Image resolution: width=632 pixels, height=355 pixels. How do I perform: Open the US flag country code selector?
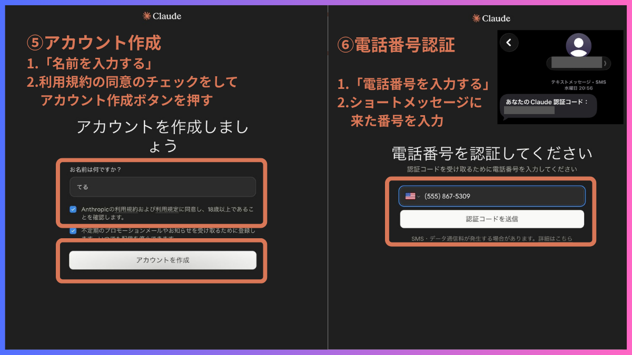coord(412,196)
